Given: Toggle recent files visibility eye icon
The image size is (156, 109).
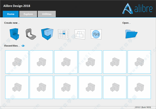Looking at the screenshot, I should click(x=23, y=46).
